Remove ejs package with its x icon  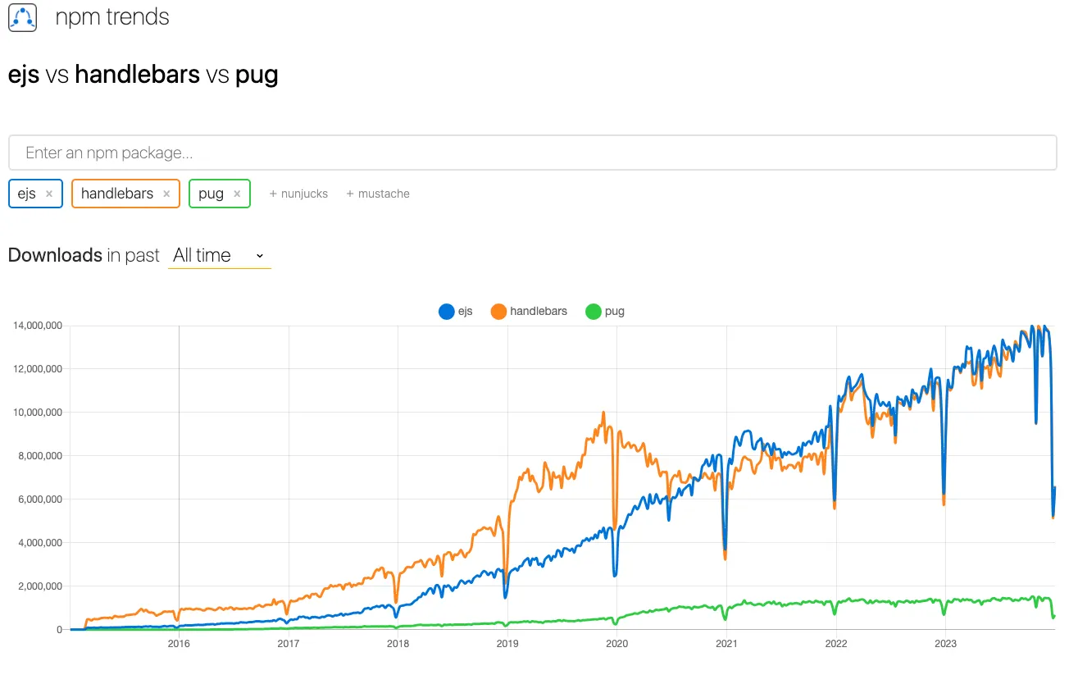tap(49, 194)
